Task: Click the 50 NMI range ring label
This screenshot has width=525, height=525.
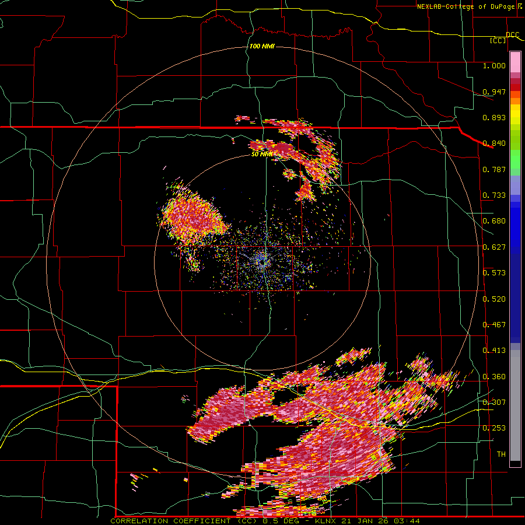Action: coord(262,154)
